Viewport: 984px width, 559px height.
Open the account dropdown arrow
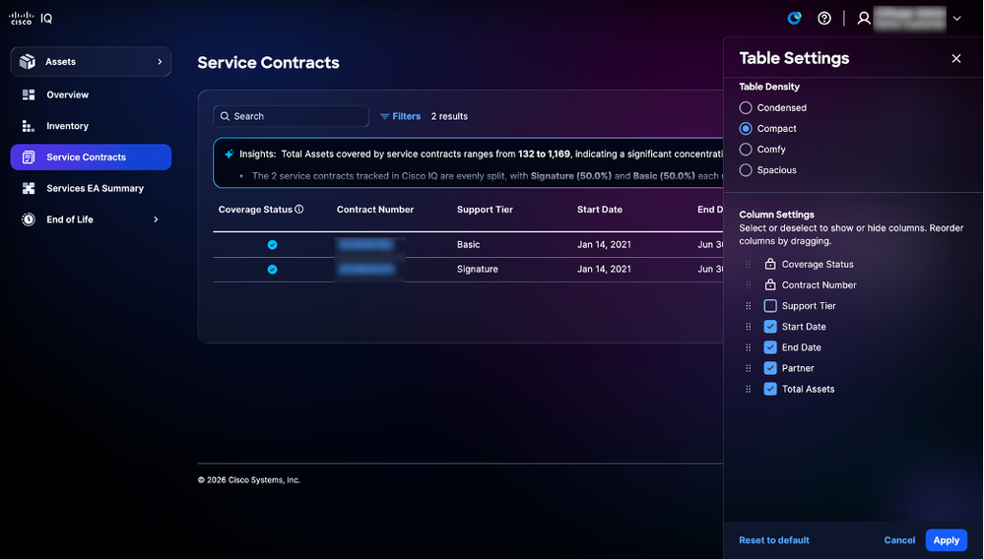956,18
